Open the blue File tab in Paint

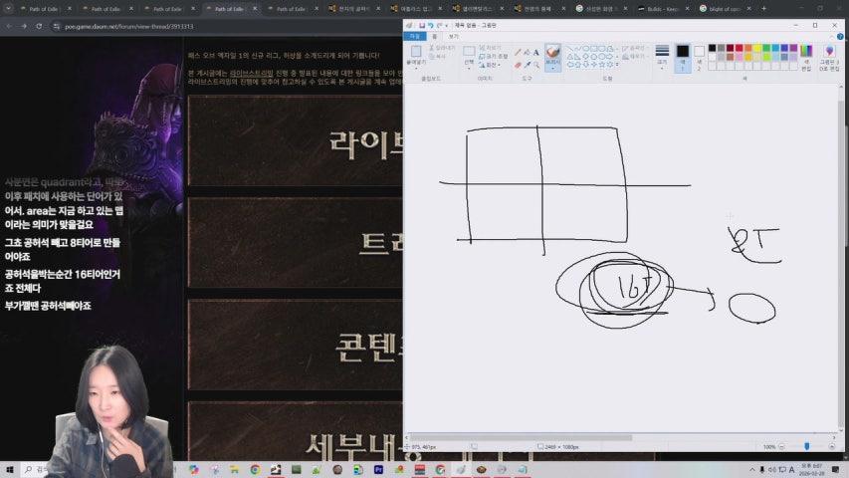pyautogui.click(x=413, y=35)
